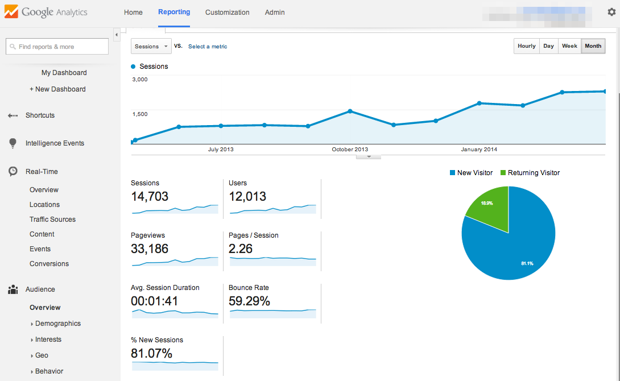The width and height of the screenshot is (620, 381).
Task: Click the Select a metric link
Action: point(208,47)
